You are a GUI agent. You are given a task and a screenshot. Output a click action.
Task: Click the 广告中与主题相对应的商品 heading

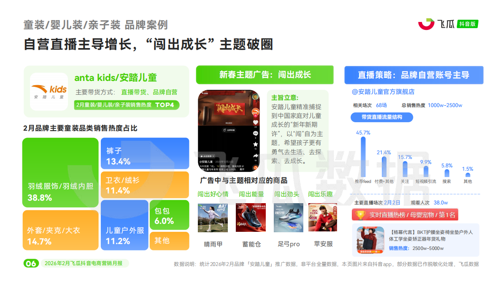pyautogui.click(x=244, y=181)
